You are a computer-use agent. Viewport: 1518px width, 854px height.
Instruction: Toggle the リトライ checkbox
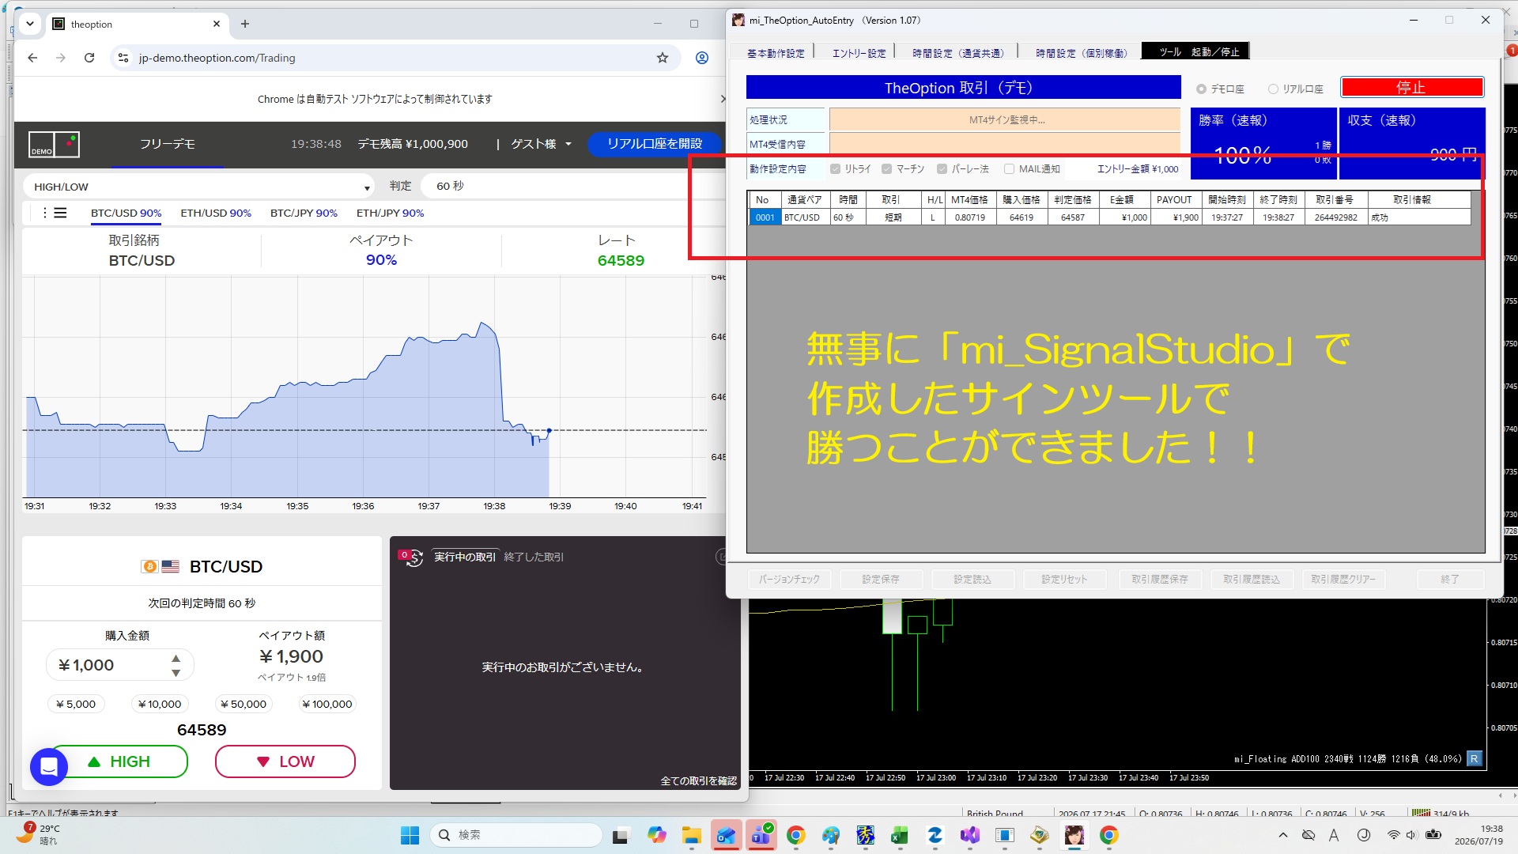(x=836, y=168)
